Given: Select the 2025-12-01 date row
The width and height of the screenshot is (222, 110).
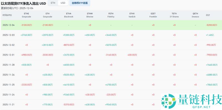Looking at the screenshot, I should pyautogui.click(x=112, y=55).
